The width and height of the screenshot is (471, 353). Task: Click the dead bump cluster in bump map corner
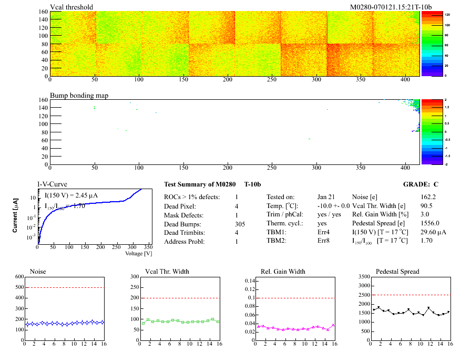[x=415, y=105]
